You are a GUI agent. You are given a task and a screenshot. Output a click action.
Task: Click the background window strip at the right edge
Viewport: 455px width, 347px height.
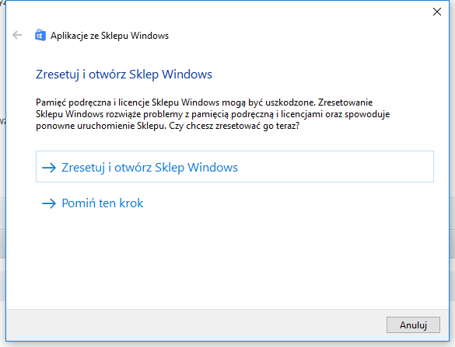tap(452, 174)
